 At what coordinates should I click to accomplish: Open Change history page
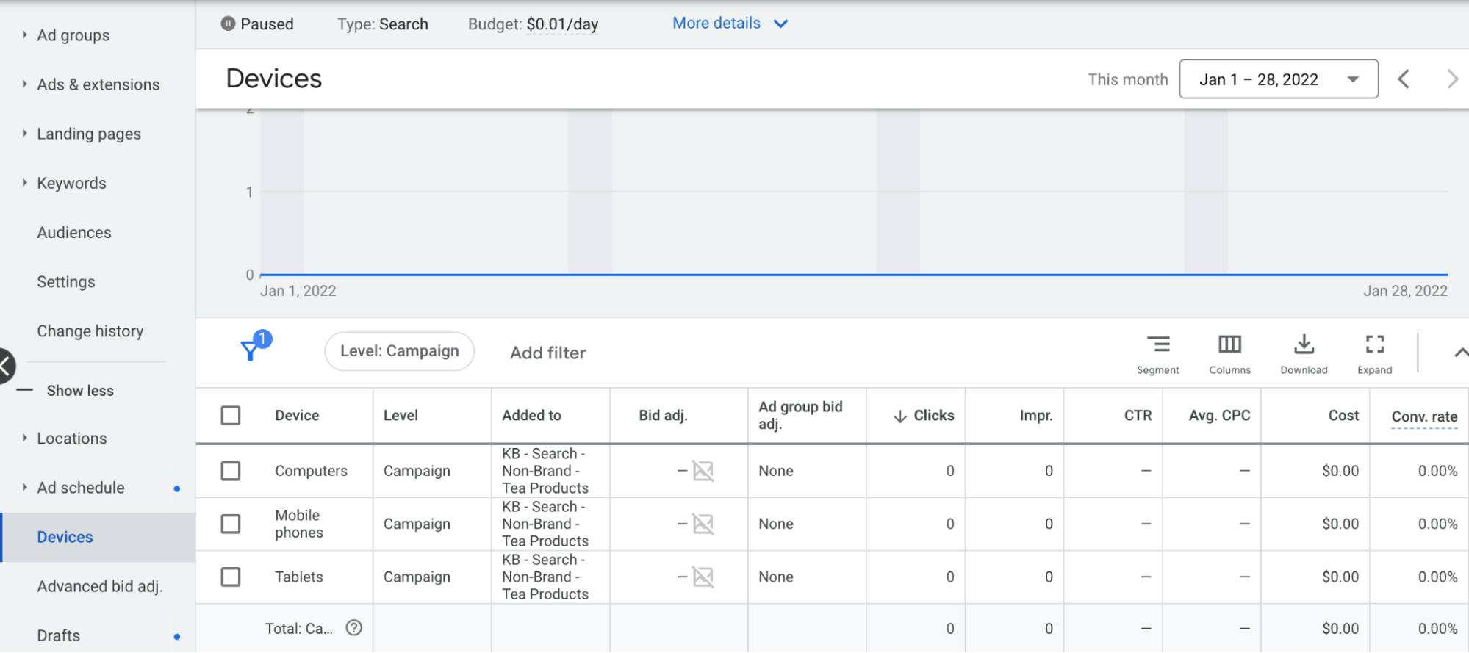coord(90,331)
